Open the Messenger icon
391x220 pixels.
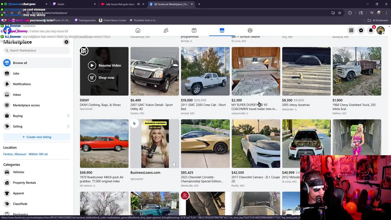click(x=361, y=31)
